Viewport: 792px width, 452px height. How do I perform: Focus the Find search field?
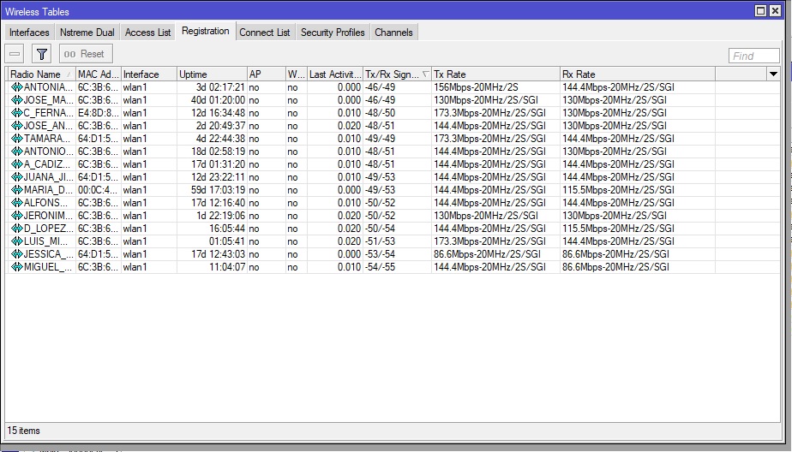point(753,56)
